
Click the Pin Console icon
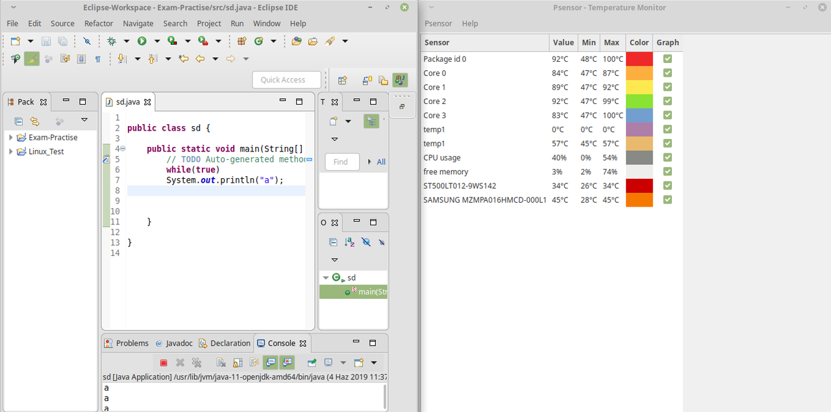point(312,363)
